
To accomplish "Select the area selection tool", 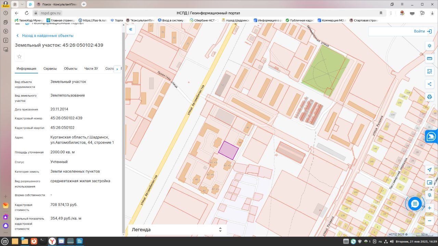I will (429, 71).
